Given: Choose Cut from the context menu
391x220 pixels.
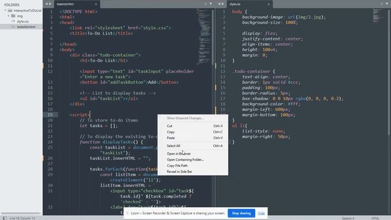Looking at the screenshot, I should click(193, 126).
